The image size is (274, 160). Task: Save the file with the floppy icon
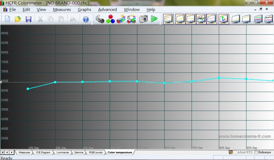click(28, 19)
